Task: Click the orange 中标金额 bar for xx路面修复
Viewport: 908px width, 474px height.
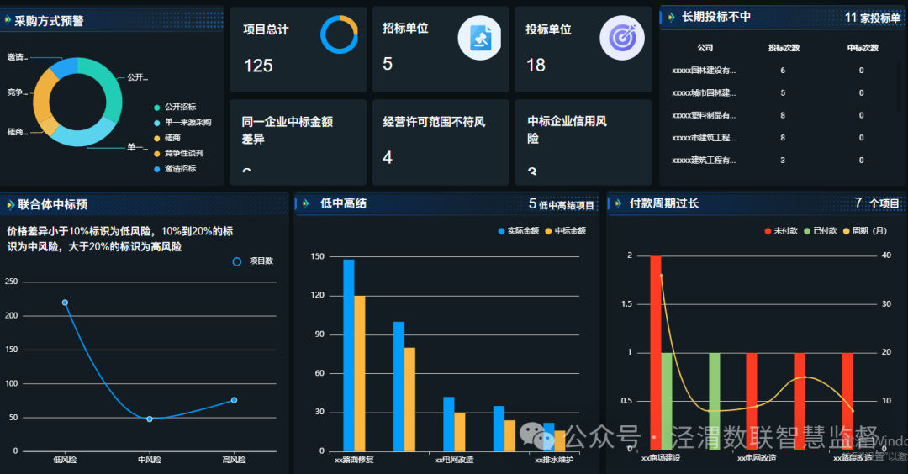Action: pos(360,373)
